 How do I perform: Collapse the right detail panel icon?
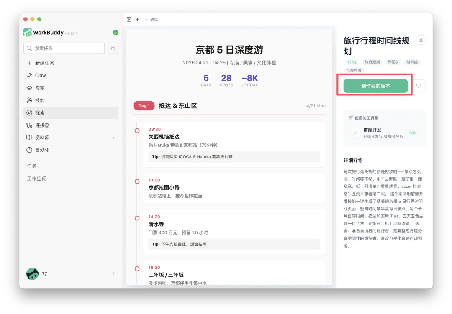421,40
